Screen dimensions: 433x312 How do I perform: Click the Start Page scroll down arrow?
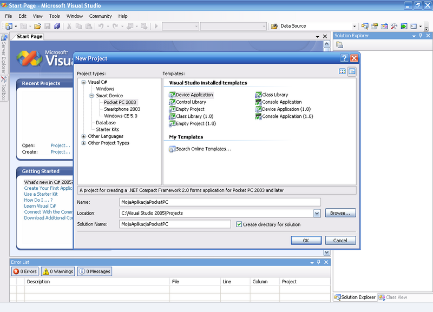(327, 253)
